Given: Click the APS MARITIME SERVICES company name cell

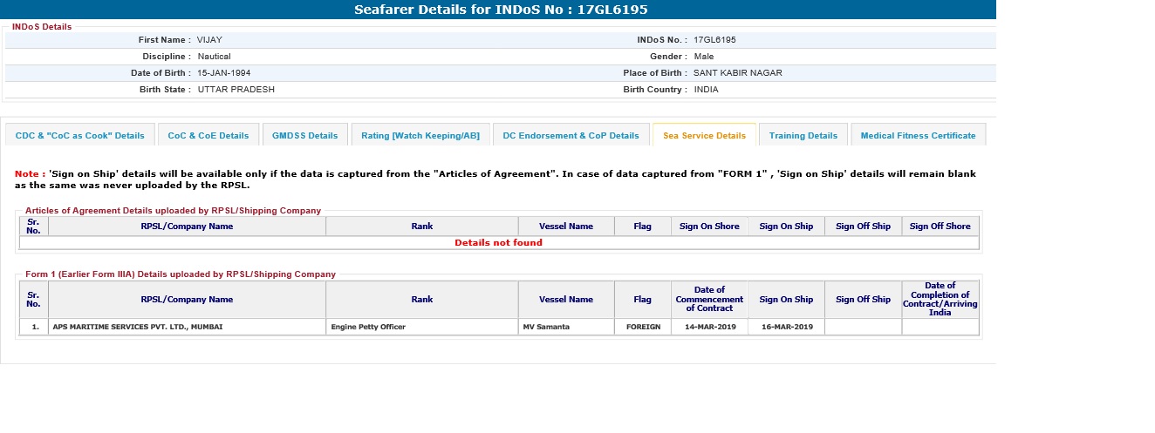Looking at the screenshot, I should pyautogui.click(x=137, y=327).
